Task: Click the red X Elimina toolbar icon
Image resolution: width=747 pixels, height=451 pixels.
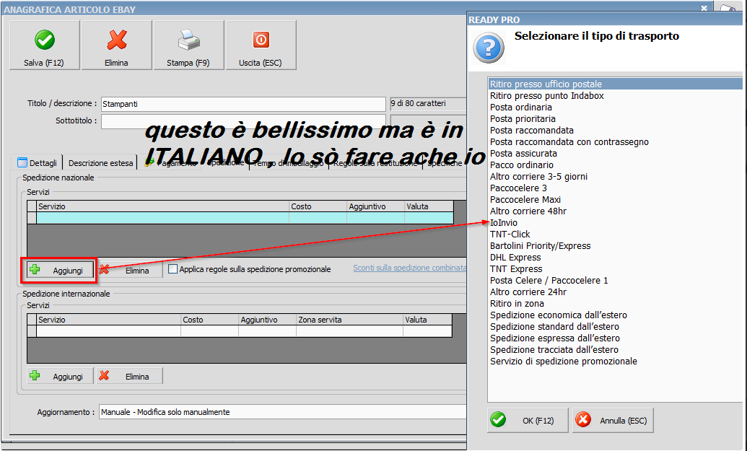Action: pos(117,40)
